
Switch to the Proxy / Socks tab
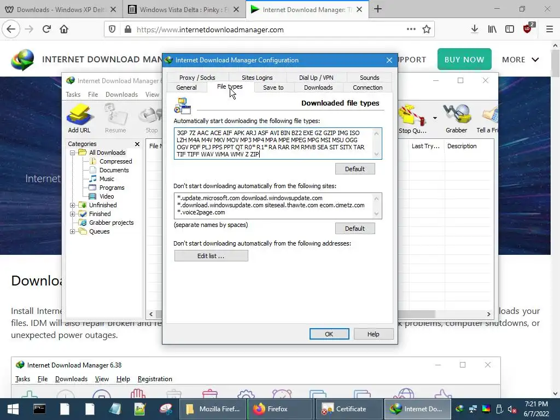coord(197,78)
